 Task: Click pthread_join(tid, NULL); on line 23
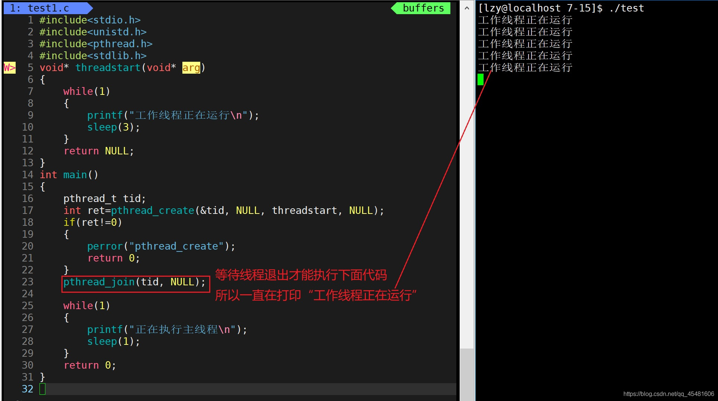coord(134,282)
